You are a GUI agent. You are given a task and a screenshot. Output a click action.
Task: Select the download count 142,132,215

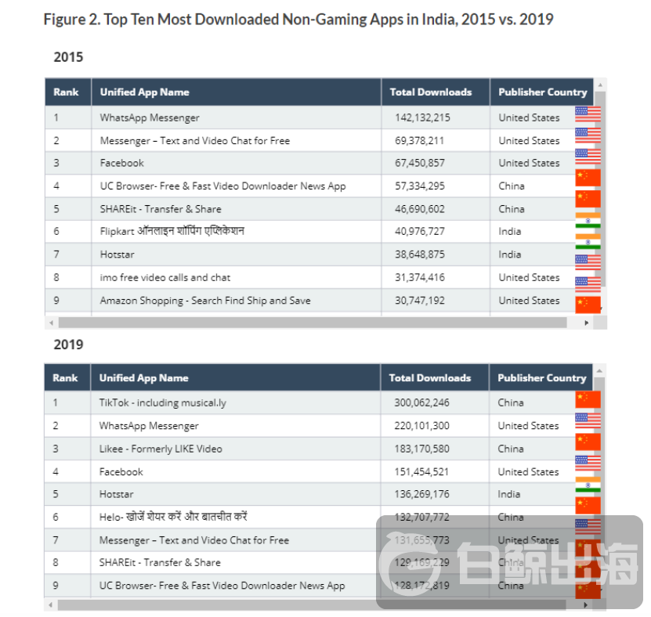click(x=422, y=117)
